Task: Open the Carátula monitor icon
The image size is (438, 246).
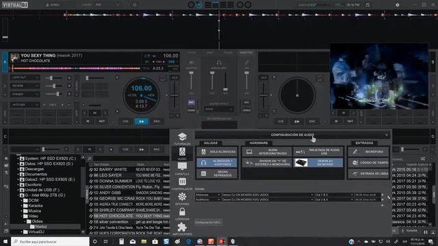Action: tap(182, 167)
